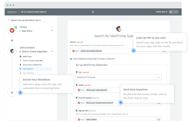
Task: Click the blue hotspot beside the add-step button
Action: click(x=20, y=93)
